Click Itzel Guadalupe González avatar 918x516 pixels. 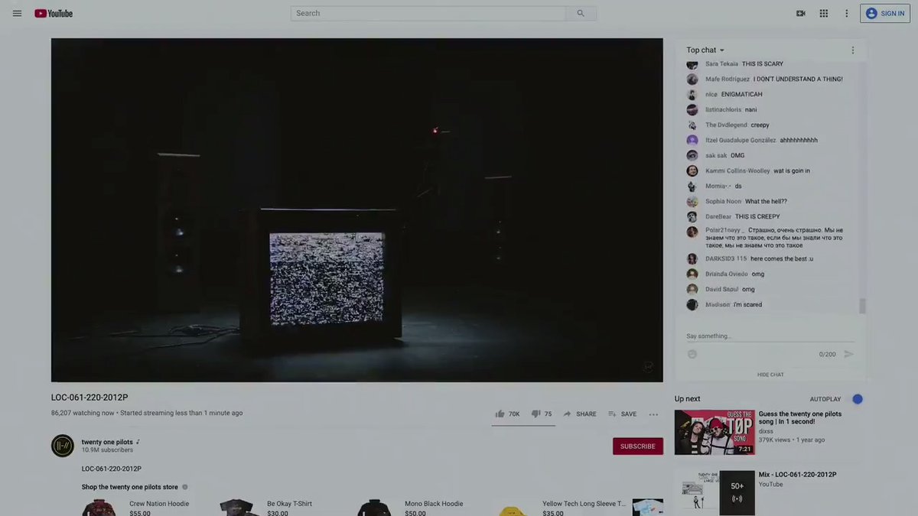click(692, 141)
